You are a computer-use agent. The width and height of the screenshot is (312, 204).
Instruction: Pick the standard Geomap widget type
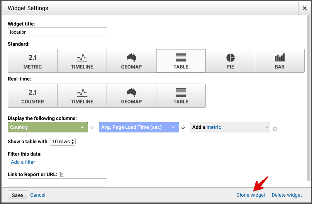(x=131, y=61)
